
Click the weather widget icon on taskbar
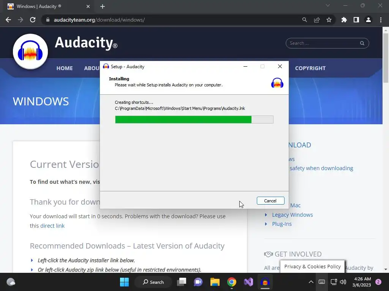(11, 282)
